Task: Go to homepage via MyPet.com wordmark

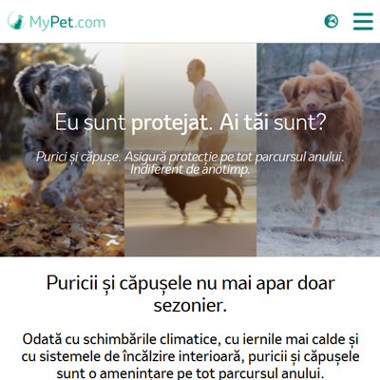Action: click(x=67, y=22)
